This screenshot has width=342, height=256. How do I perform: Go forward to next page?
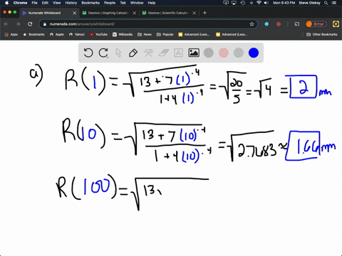(x=18, y=24)
